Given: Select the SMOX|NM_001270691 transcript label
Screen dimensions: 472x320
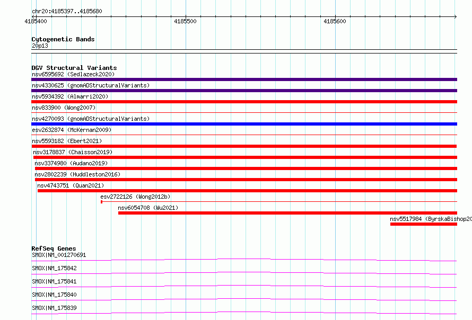Looking at the screenshot, I should [59, 255].
